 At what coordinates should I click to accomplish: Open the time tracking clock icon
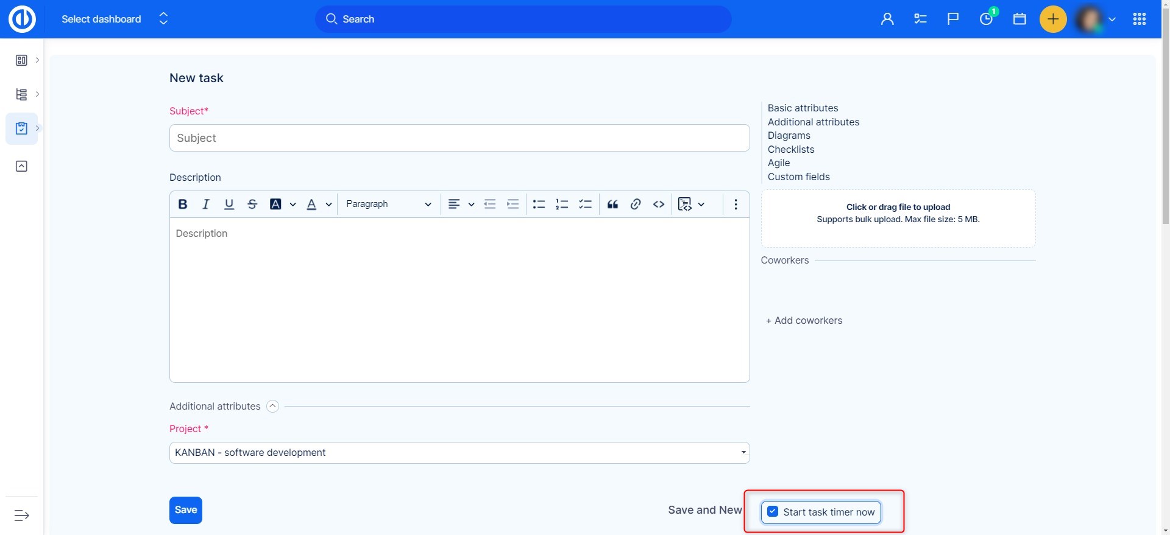(986, 19)
